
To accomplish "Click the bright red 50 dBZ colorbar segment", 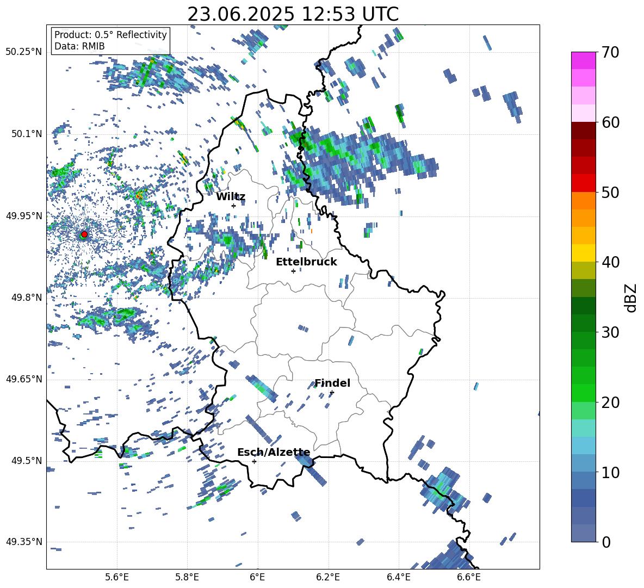I will 583,183.
